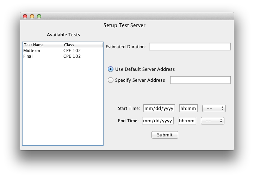Click the CPE 102 class cell for Final
This screenshot has height=178, width=254.
(x=72, y=56)
